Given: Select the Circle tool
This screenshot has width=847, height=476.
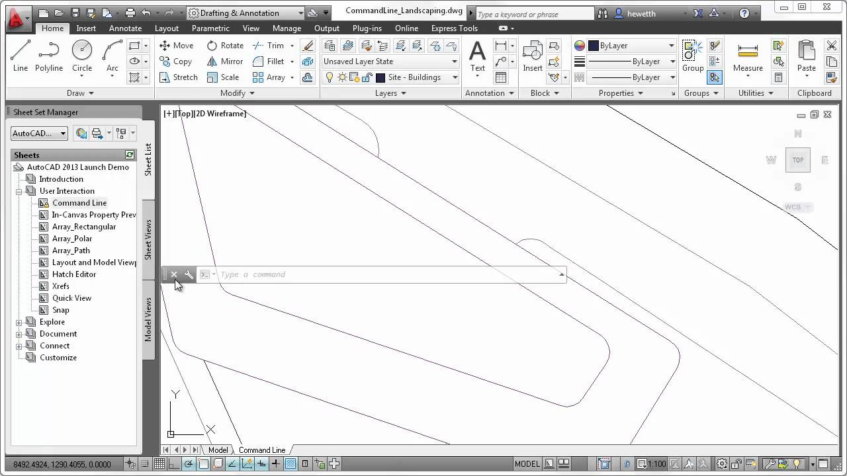Looking at the screenshot, I should tap(81, 53).
